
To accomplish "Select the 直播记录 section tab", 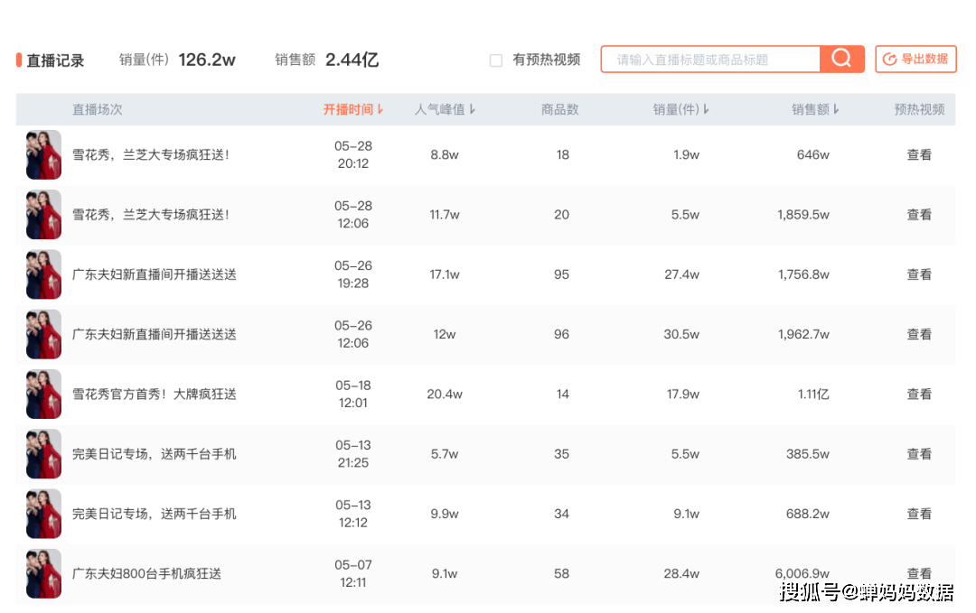I will point(54,60).
